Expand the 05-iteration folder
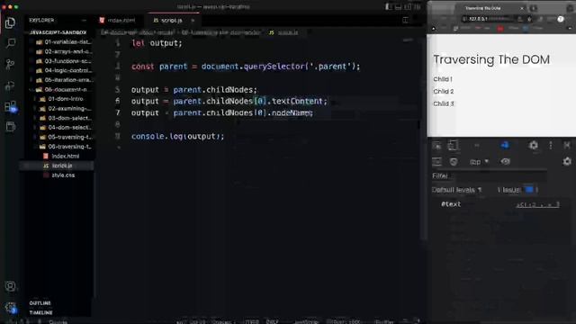576x324 pixels. [x=64, y=80]
